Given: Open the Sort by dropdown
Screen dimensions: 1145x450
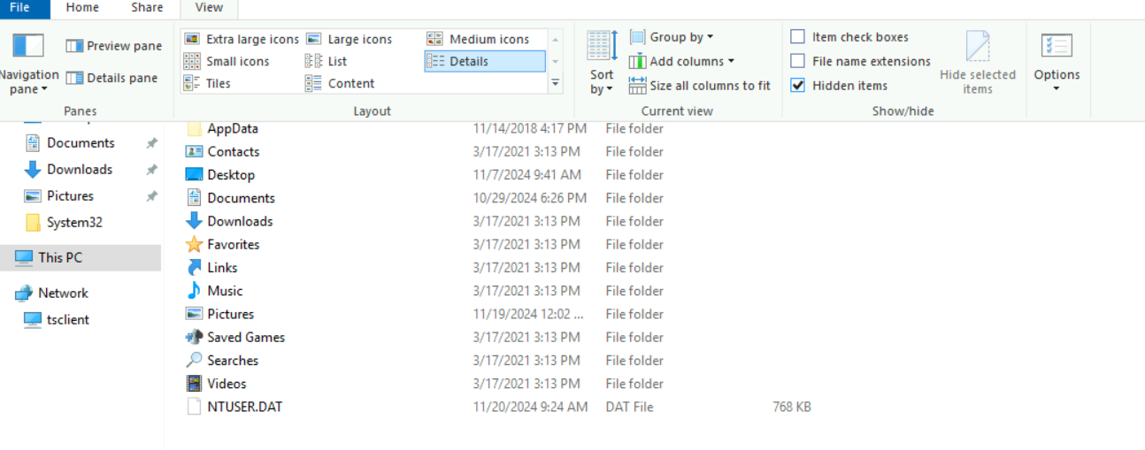Looking at the screenshot, I should tap(602, 81).
